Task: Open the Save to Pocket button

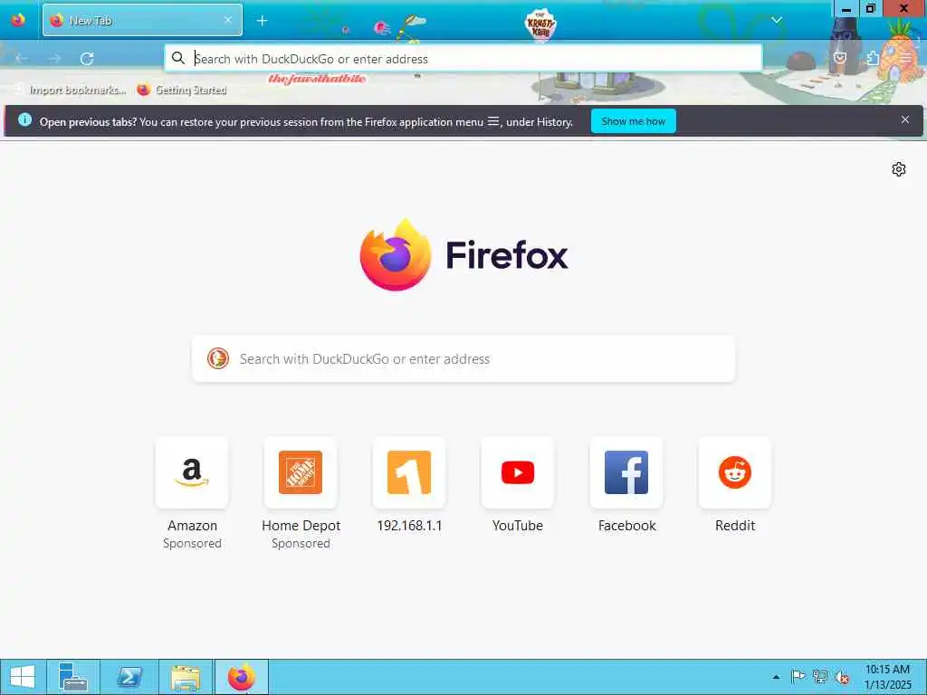Action: pos(839,58)
